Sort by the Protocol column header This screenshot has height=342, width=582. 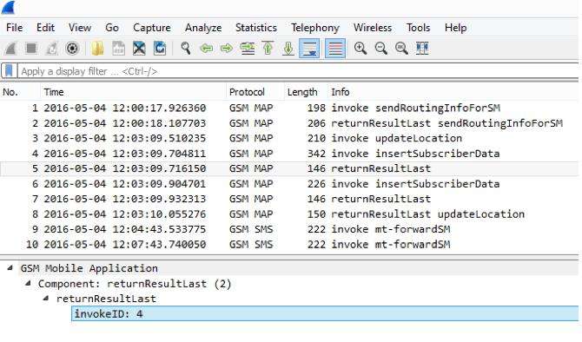pyautogui.click(x=255, y=92)
